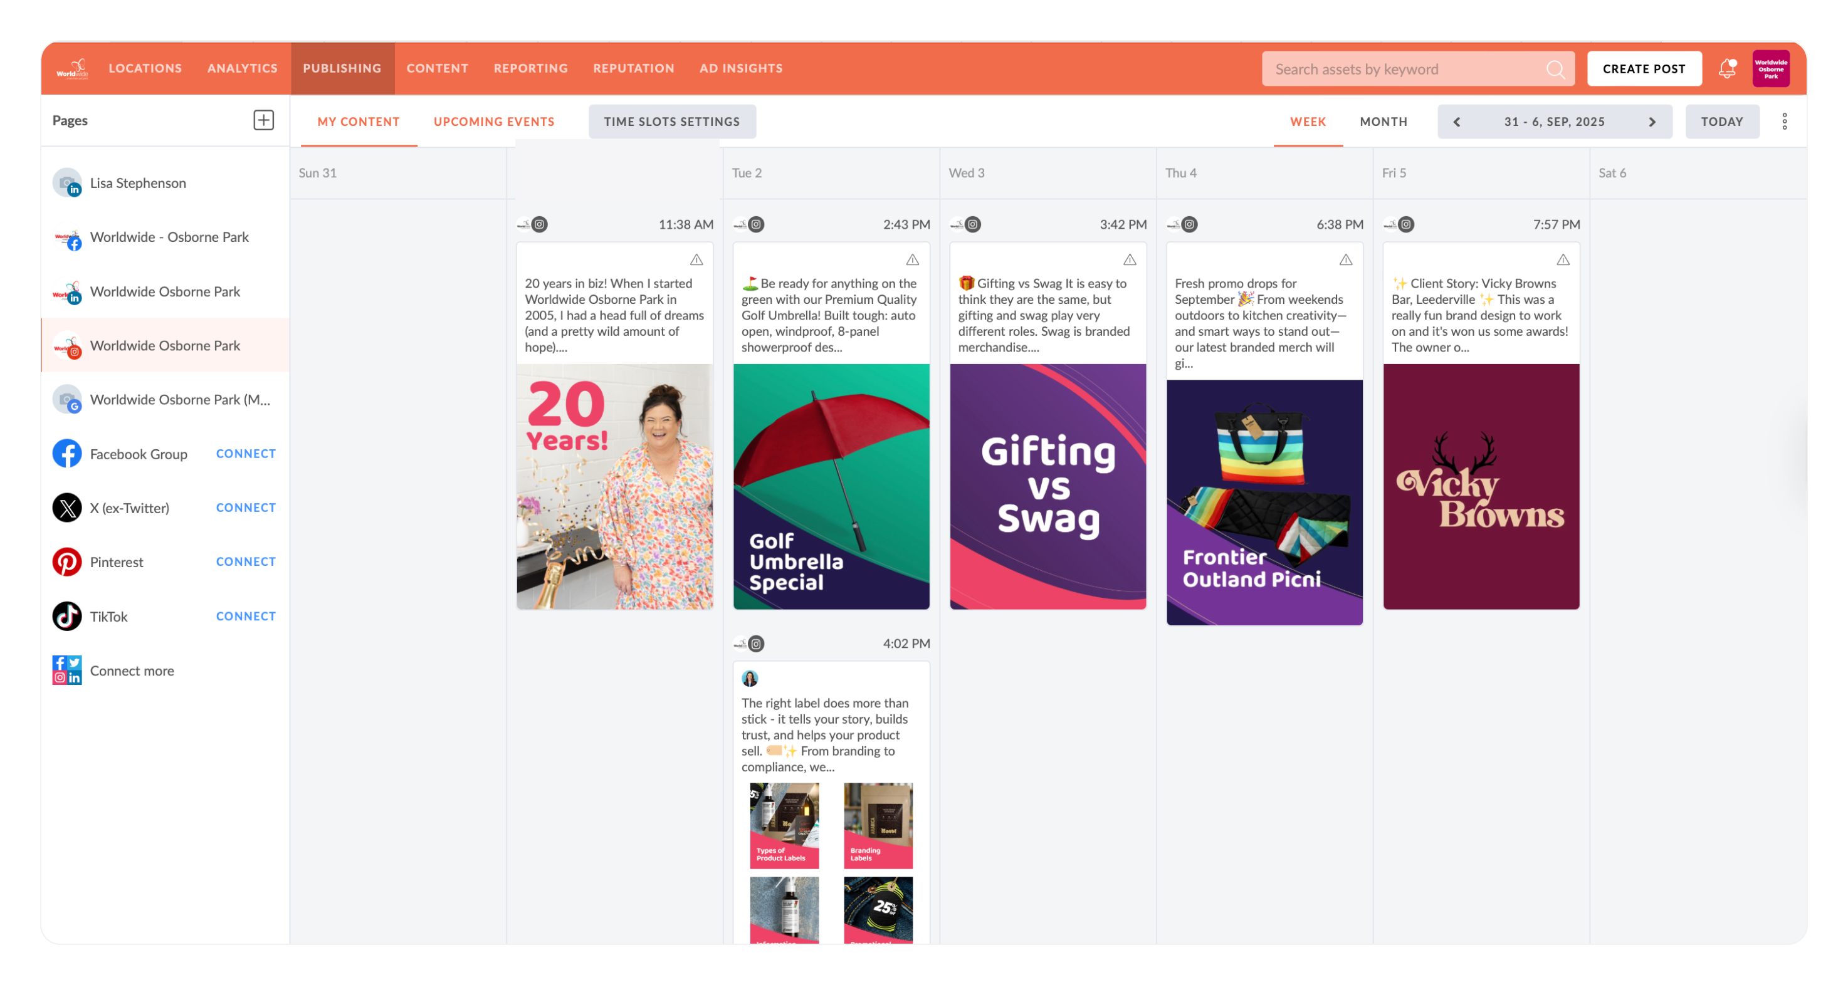The height and width of the screenshot is (985, 1848).
Task: Open the Frontier Outland Picnic image
Action: [x=1265, y=503]
